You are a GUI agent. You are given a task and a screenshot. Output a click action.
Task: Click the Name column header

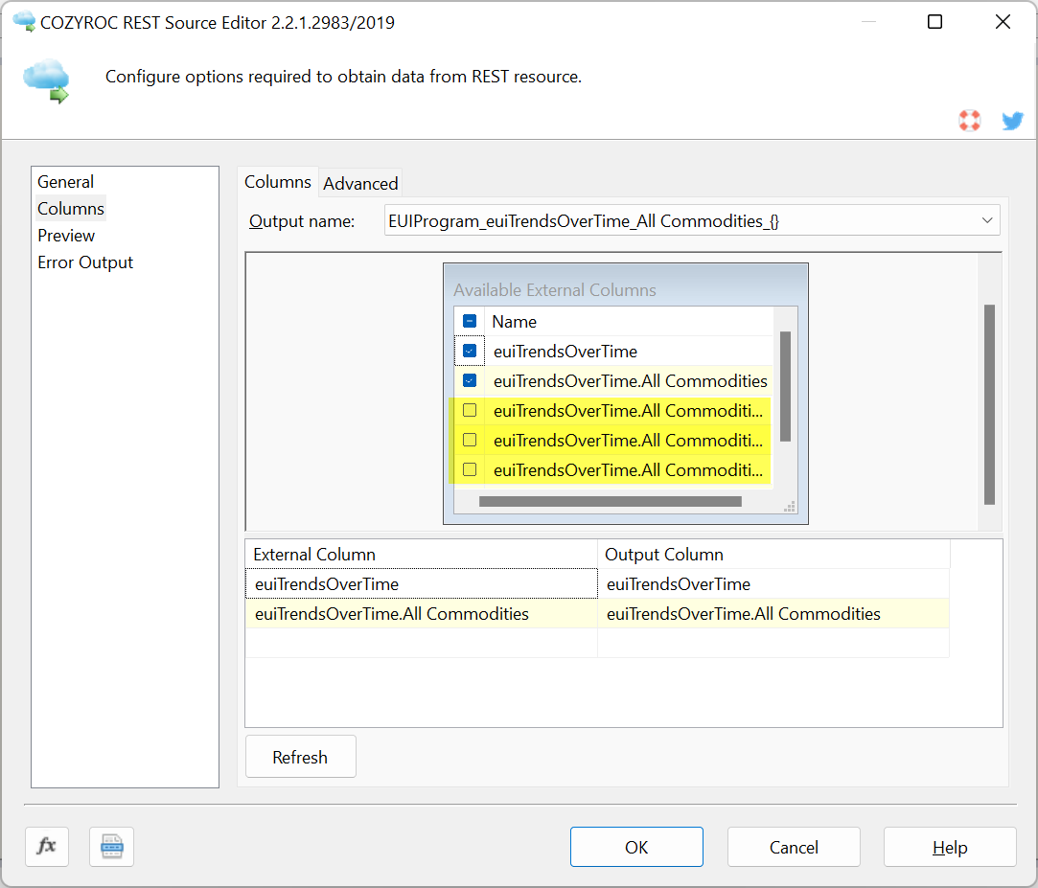629,322
